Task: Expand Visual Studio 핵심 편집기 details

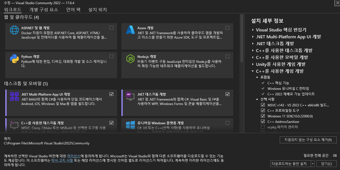Action: [253, 30]
